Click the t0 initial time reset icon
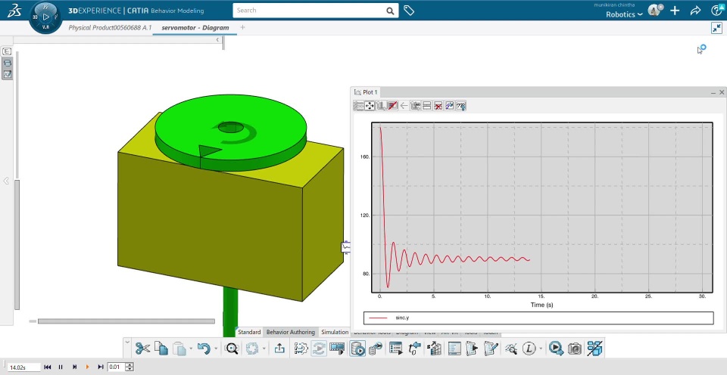This screenshot has width=727, height=375. click(x=414, y=348)
